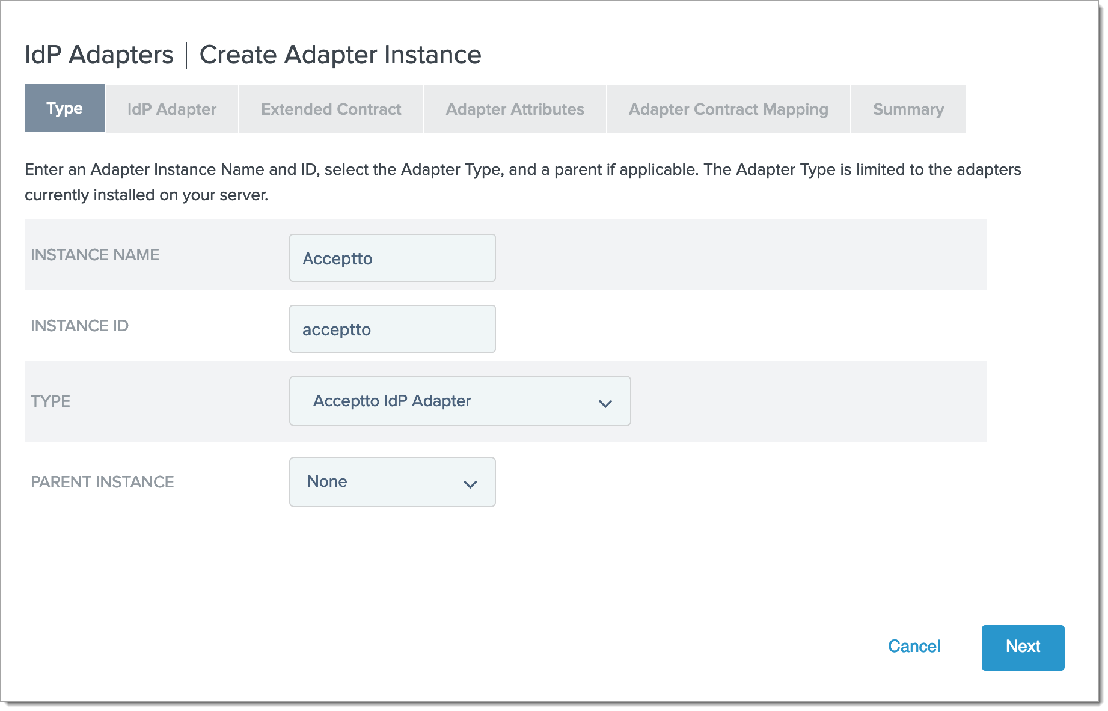Screen dimensions: 1108x711
Task: Focus the Instance ID input field
Action: tap(393, 329)
